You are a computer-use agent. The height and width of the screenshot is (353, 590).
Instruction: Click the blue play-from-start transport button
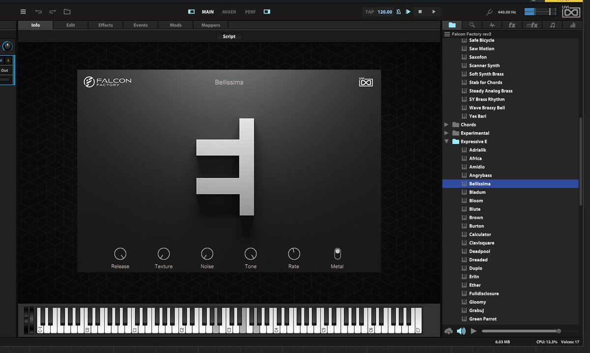tap(408, 12)
